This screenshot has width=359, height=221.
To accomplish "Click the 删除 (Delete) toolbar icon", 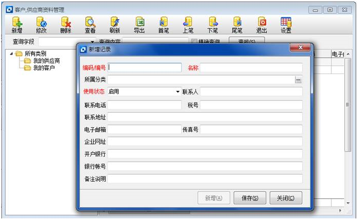I will click(x=66, y=24).
